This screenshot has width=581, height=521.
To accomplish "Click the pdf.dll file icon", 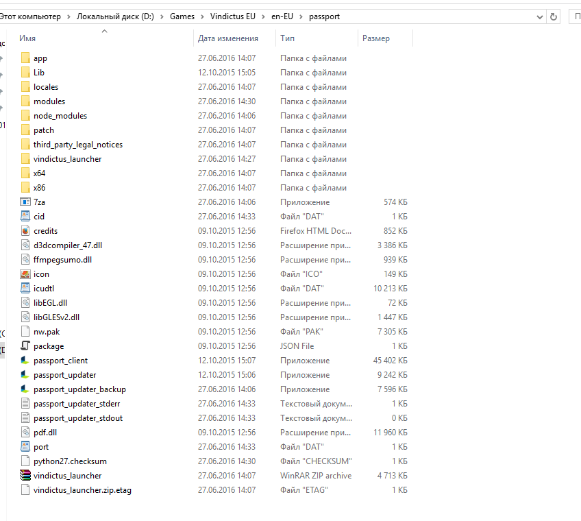I will pos(25,433).
